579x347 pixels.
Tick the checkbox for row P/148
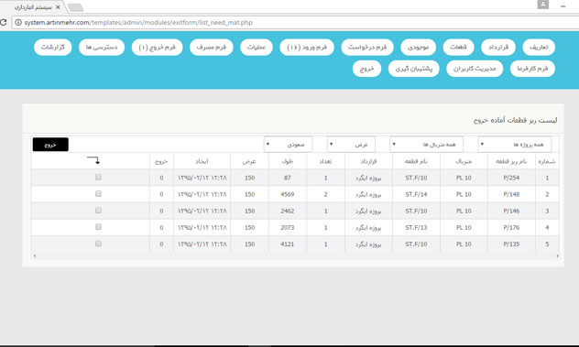[x=98, y=194]
